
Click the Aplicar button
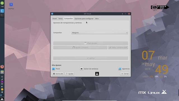coord(91,58)
